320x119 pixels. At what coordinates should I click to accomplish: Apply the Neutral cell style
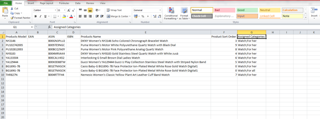tap(270, 10)
